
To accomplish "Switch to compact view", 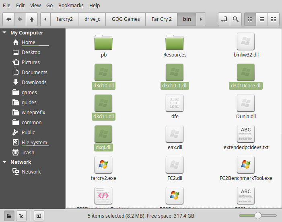I will [x=274, y=19].
